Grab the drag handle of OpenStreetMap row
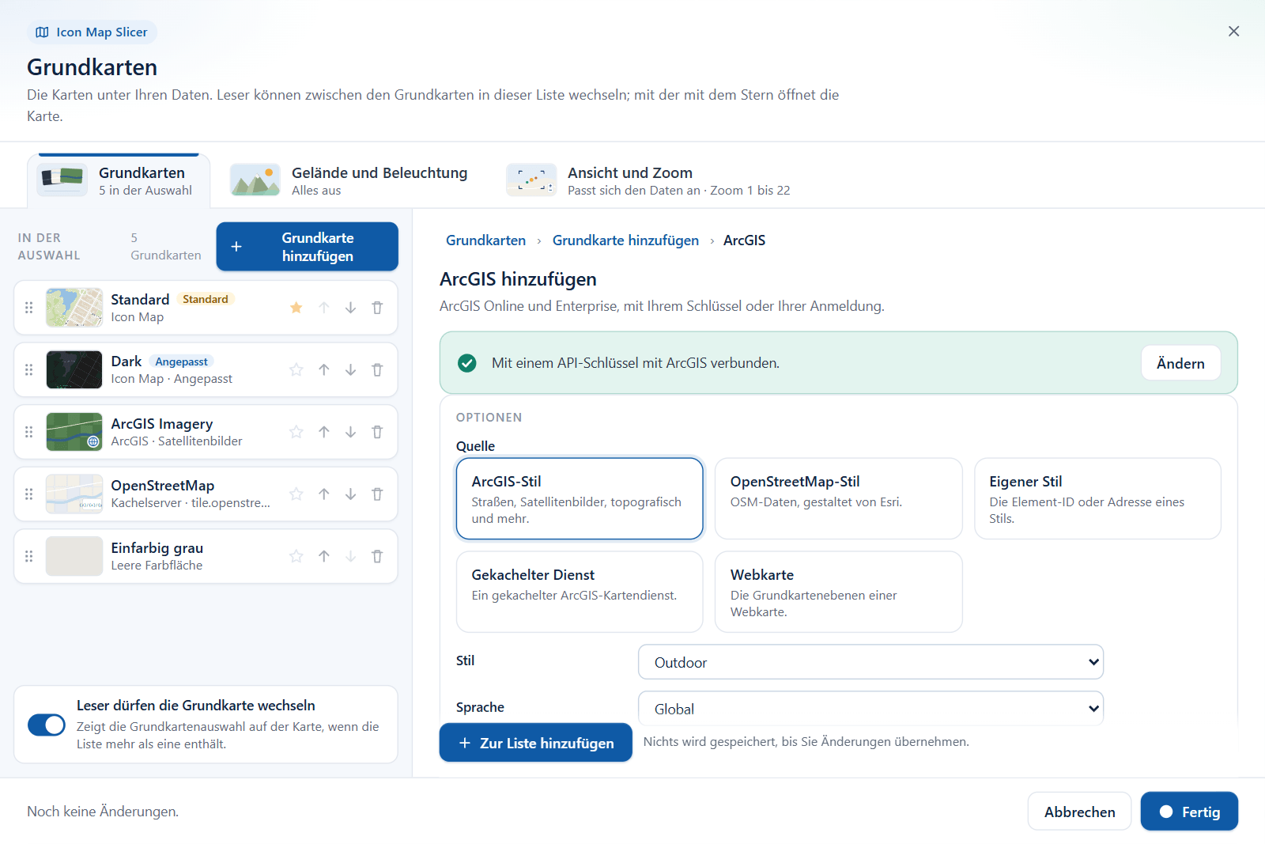 point(29,494)
